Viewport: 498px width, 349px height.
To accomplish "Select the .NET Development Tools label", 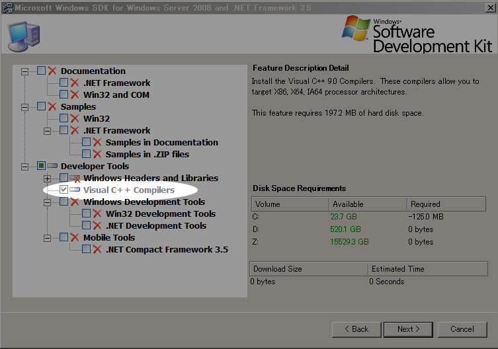I will pos(156,226).
